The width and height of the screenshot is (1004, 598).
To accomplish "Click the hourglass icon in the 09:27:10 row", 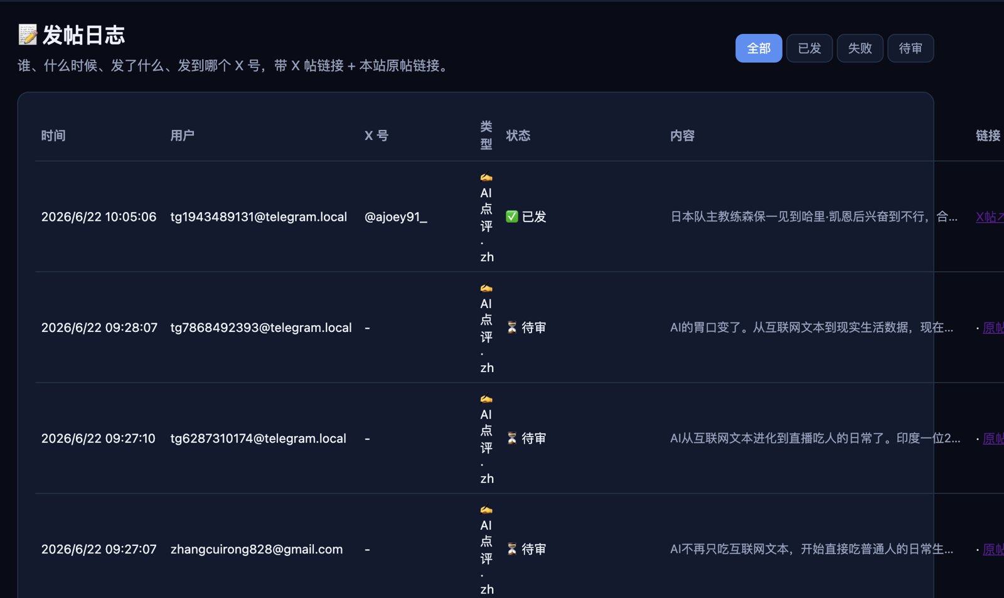I will [512, 438].
